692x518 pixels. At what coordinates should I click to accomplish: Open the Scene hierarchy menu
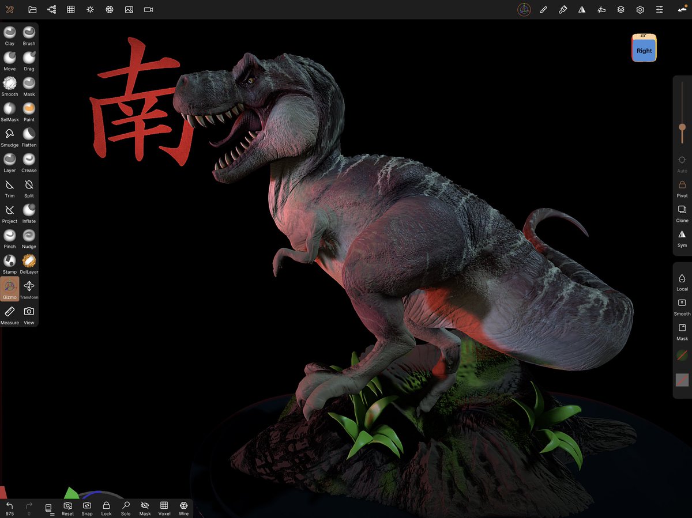(x=51, y=10)
